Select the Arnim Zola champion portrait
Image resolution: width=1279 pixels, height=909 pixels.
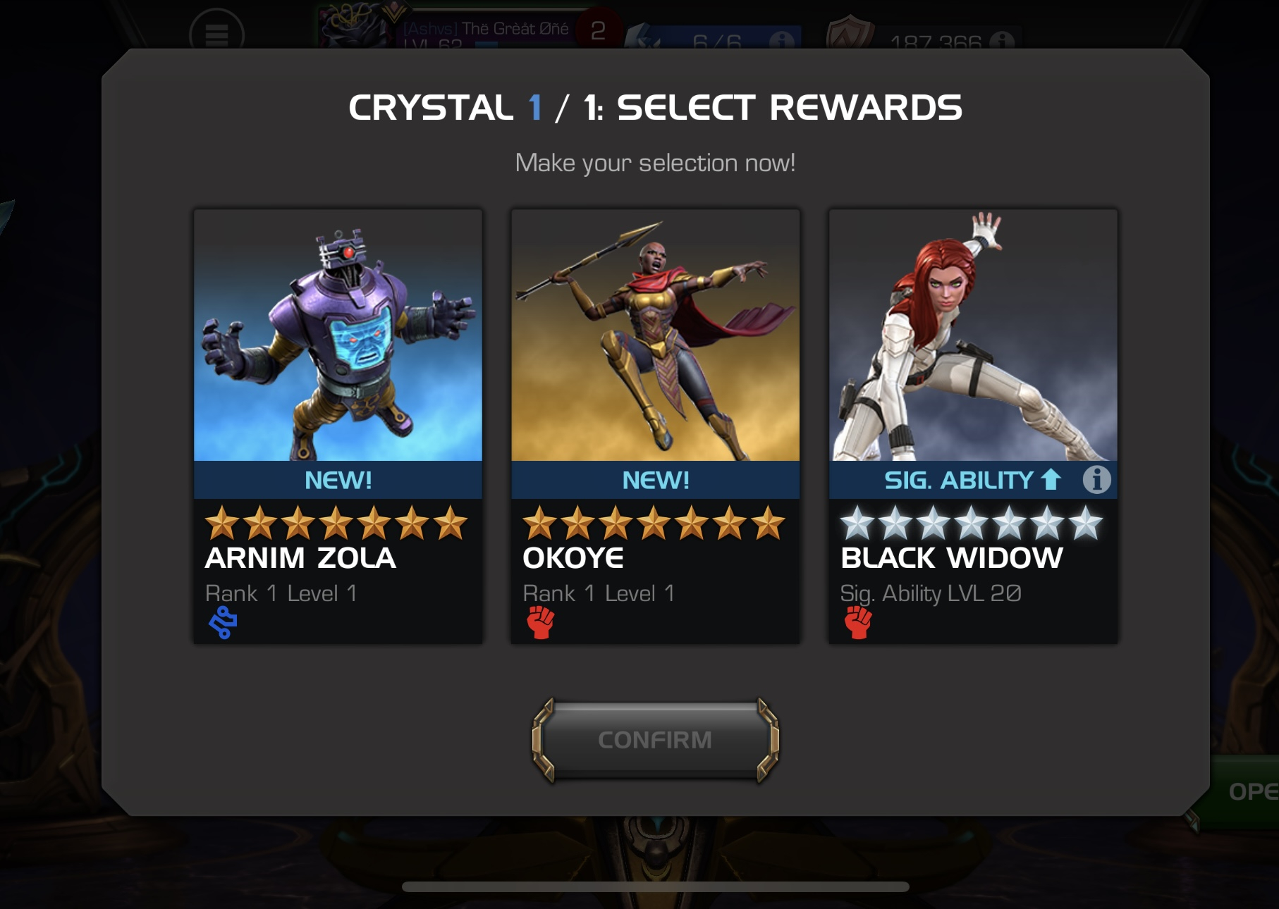coord(338,335)
